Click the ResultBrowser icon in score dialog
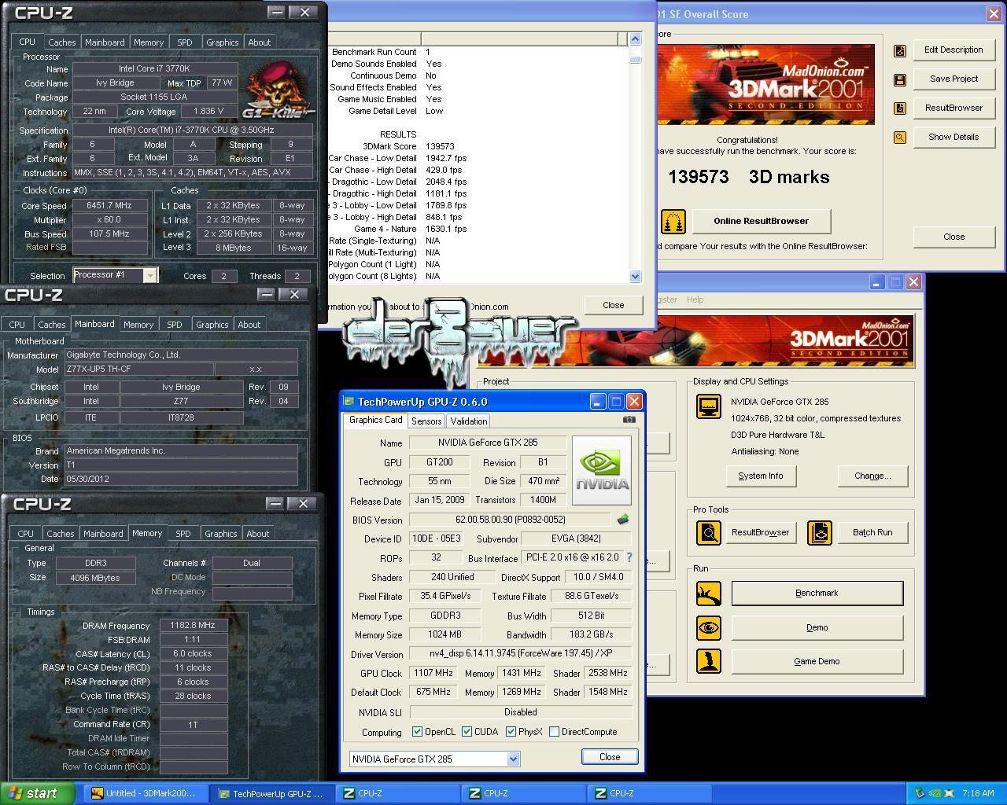The width and height of the screenshot is (1007, 805). pos(900,108)
